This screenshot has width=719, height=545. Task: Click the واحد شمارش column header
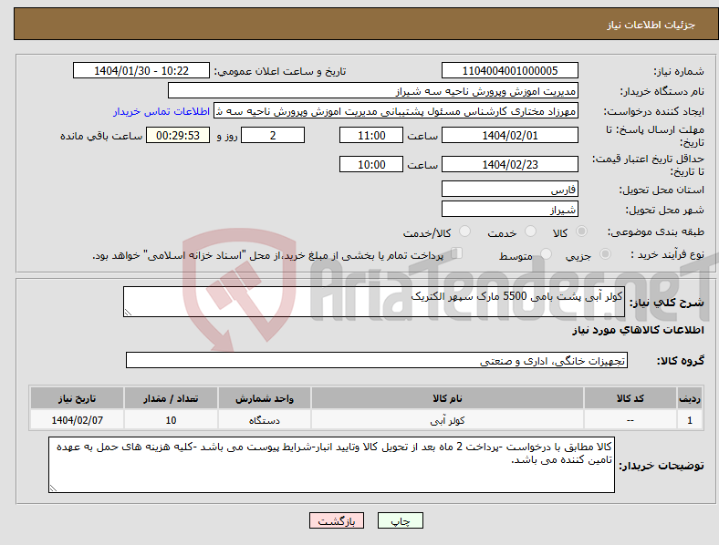point(265,398)
